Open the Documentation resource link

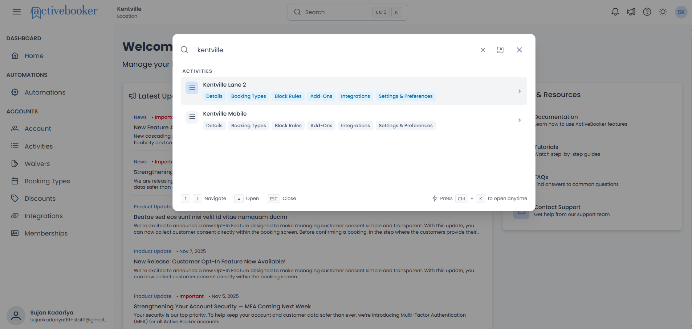tap(556, 117)
